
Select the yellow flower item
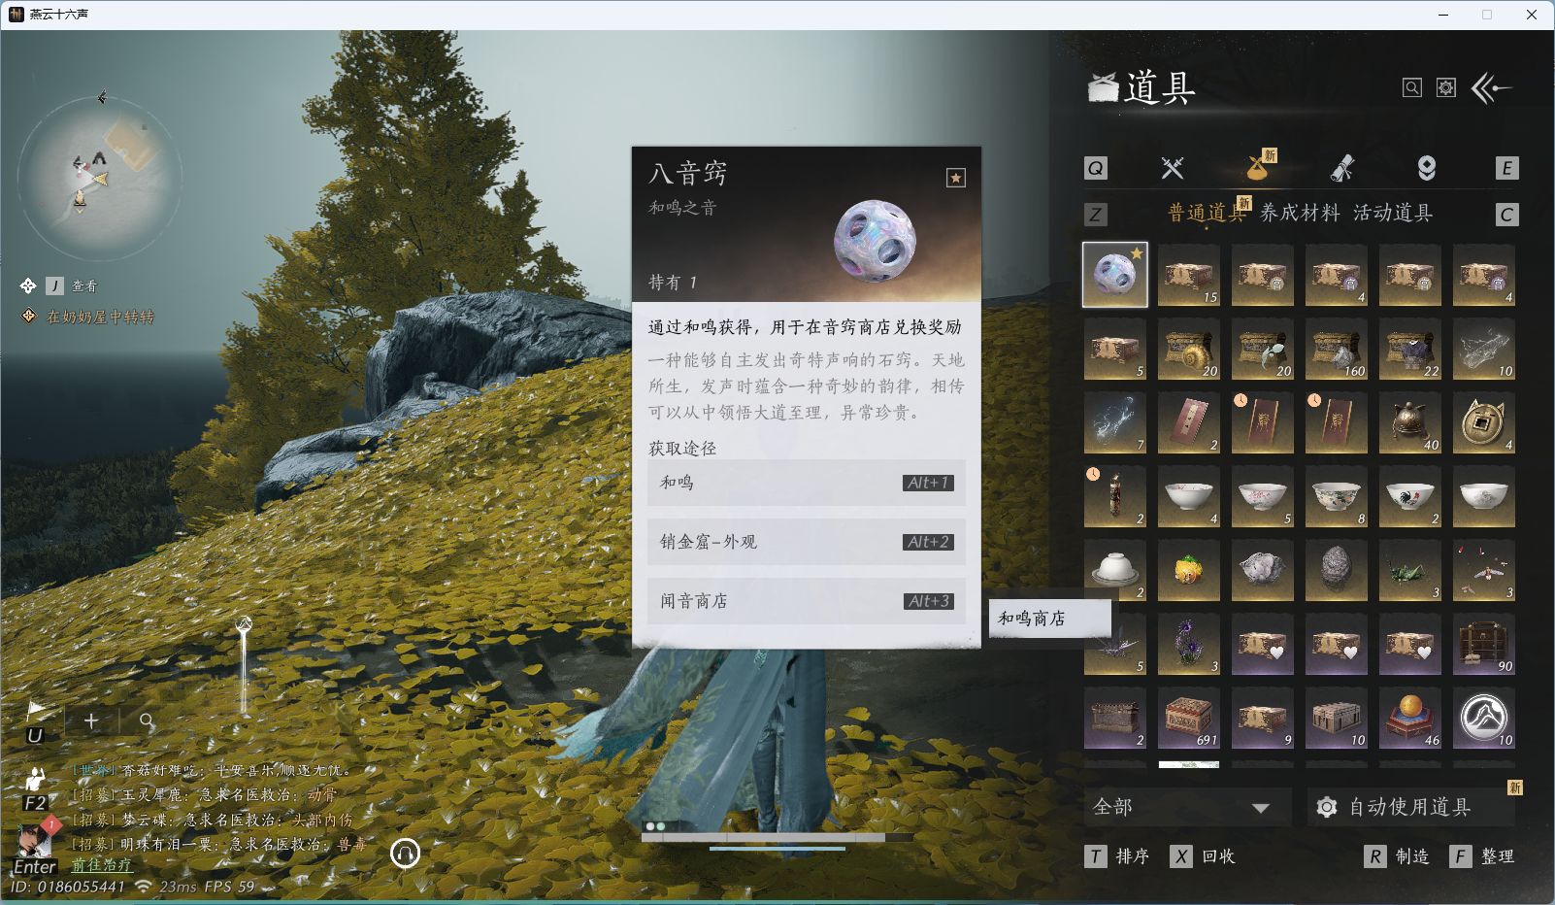1189,570
